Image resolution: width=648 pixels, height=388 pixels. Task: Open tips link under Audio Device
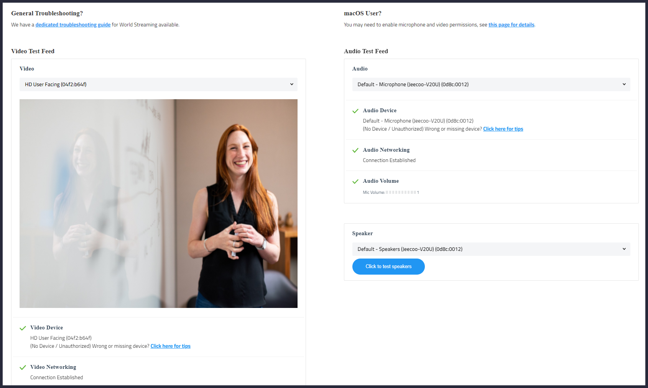pos(503,129)
